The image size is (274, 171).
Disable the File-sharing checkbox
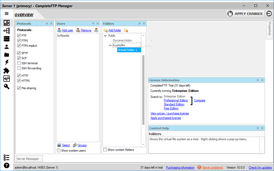point(19,88)
